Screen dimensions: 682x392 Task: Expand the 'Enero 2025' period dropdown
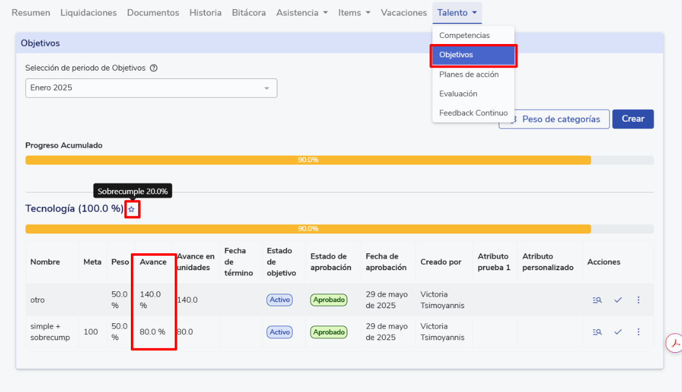pyautogui.click(x=151, y=88)
